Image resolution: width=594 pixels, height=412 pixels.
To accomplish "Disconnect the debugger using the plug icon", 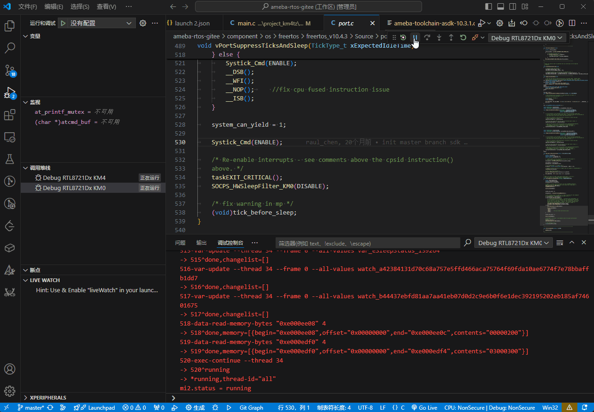I will click(475, 37).
